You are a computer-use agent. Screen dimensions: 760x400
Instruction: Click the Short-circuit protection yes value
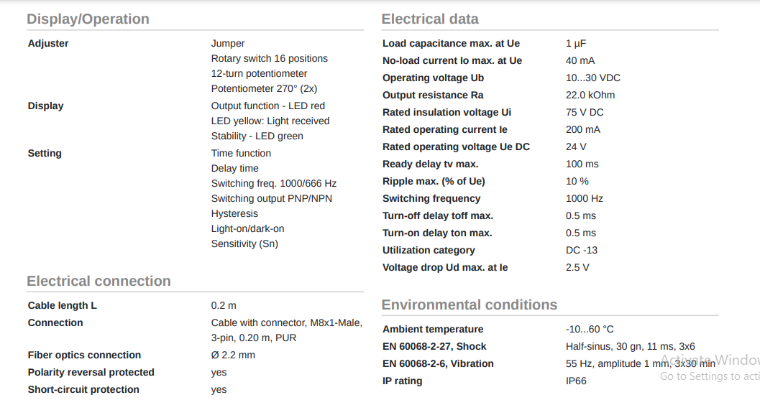219,390
